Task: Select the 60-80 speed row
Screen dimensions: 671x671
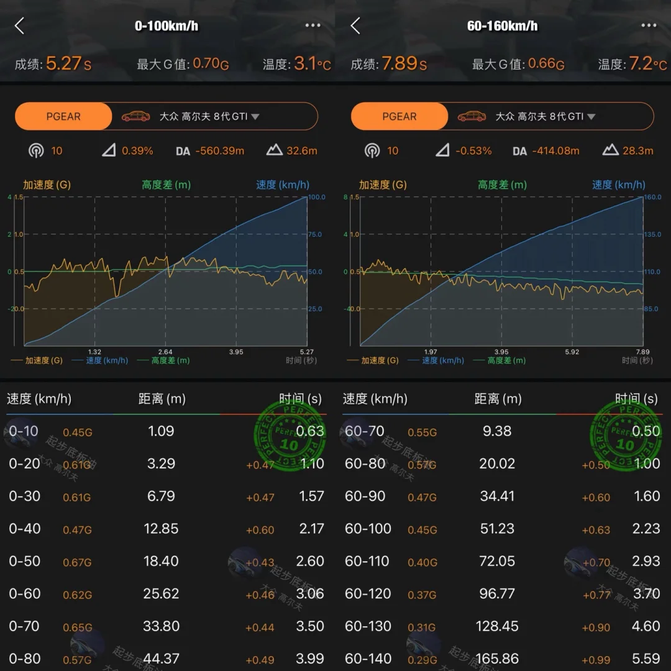Action: 503,463
